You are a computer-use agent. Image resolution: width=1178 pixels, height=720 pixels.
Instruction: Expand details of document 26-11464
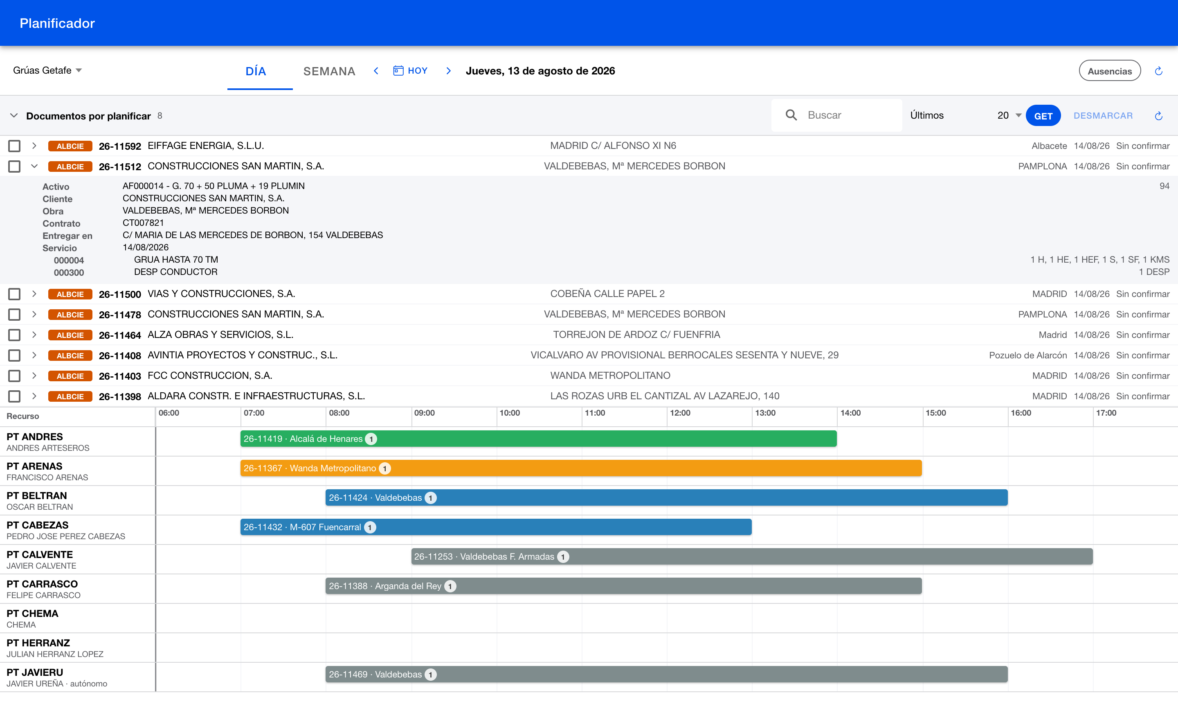click(x=34, y=335)
